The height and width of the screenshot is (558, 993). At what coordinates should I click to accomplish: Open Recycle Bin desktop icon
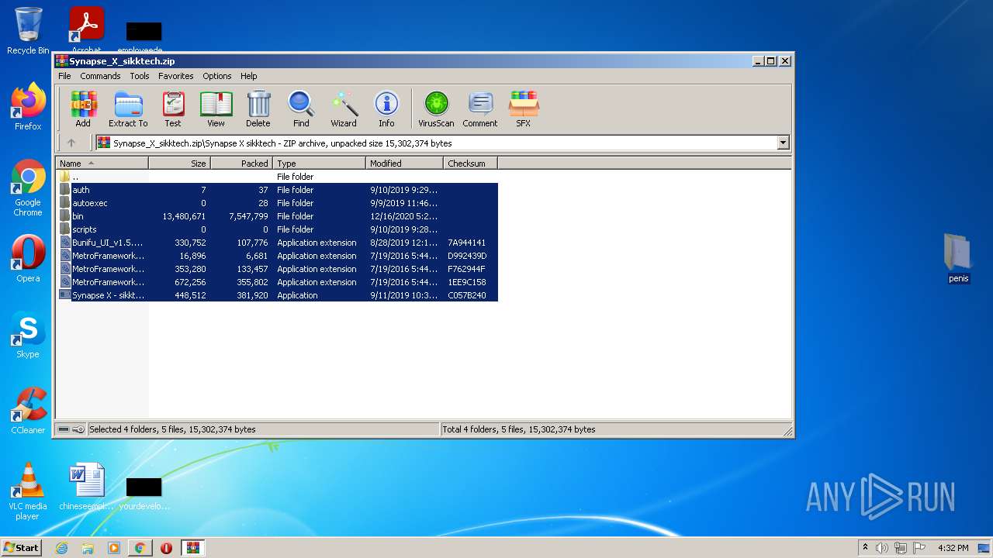(28, 31)
